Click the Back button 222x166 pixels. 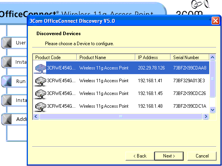coord(140,156)
